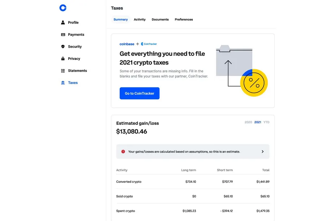Click the Total column header

pos(266,170)
